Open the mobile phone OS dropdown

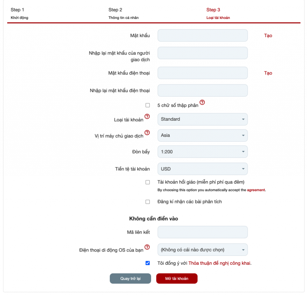pyautogui.click(x=202, y=250)
